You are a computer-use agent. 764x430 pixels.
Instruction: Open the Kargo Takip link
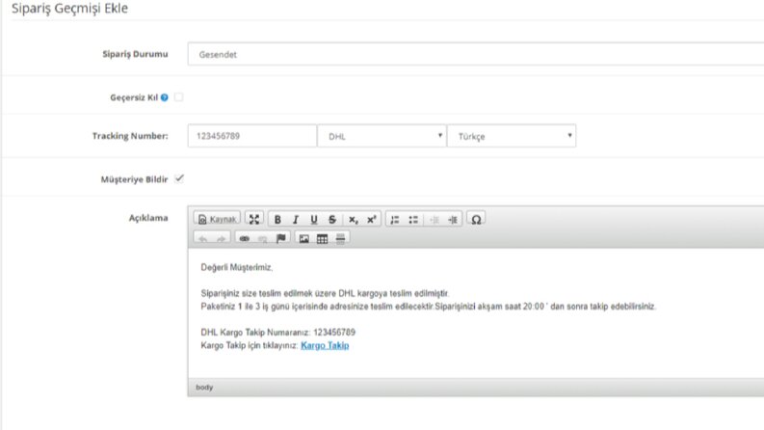coord(325,346)
